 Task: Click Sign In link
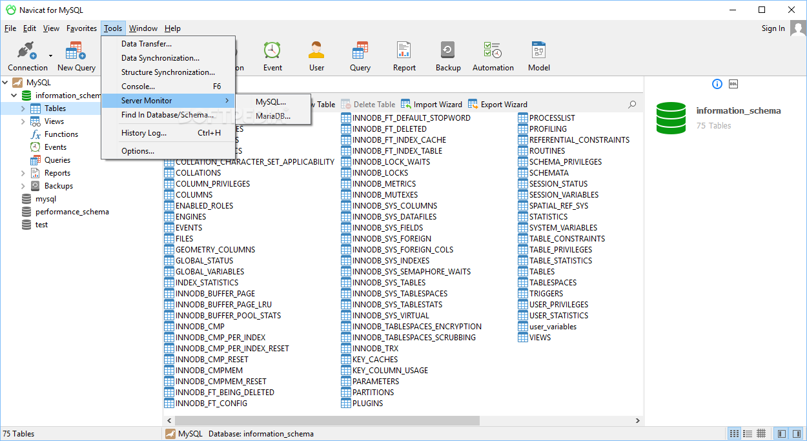pyautogui.click(x=773, y=28)
